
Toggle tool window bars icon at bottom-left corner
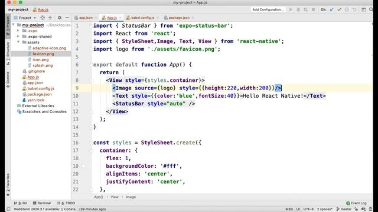(x=8, y=209)
